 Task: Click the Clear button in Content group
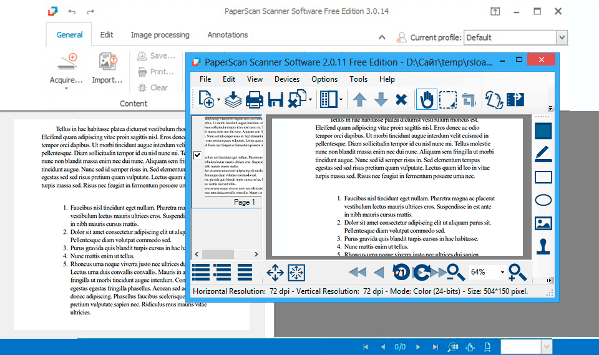(153, 88)
